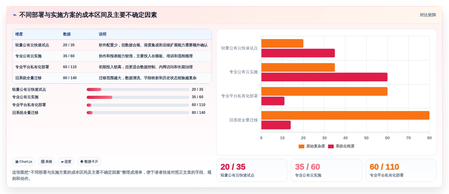Open the 35 / 60 data card
449x194 pixels.
[326, 170]
